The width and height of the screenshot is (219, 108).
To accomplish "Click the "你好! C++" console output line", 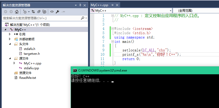I will [x=80, y=76].
